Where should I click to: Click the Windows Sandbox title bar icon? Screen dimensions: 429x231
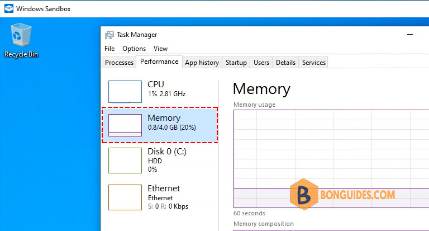point(9,8)
